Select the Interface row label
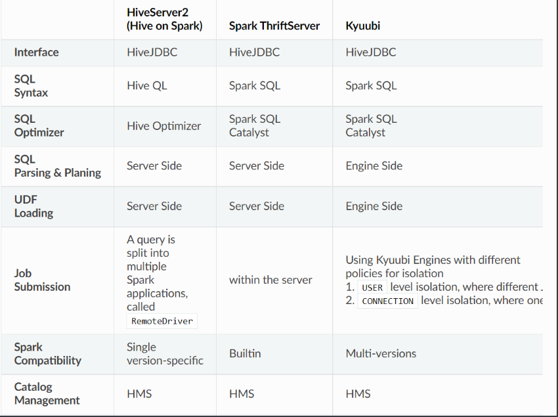 (x=36, y=53)
